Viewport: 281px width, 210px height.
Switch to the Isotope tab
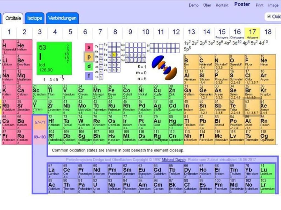tap(35, 18)
